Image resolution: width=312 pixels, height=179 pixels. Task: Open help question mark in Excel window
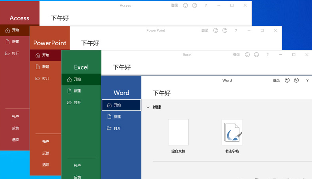[267, 55]
